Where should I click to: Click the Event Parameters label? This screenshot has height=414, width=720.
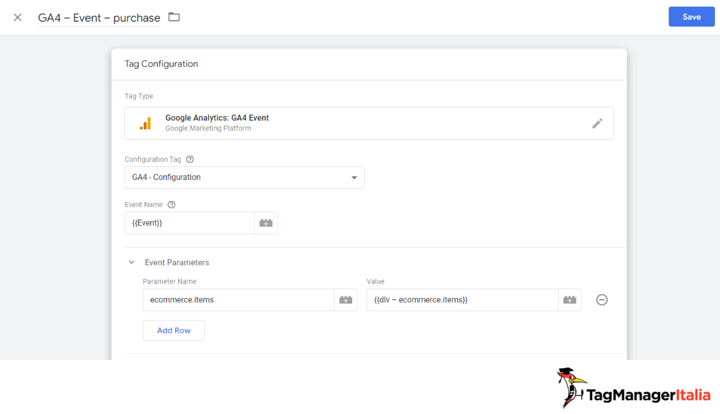click(x=177, y=262)
